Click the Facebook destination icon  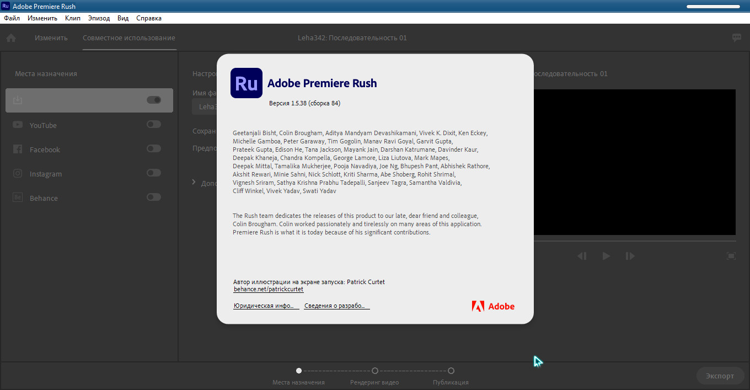pos(18,149)
